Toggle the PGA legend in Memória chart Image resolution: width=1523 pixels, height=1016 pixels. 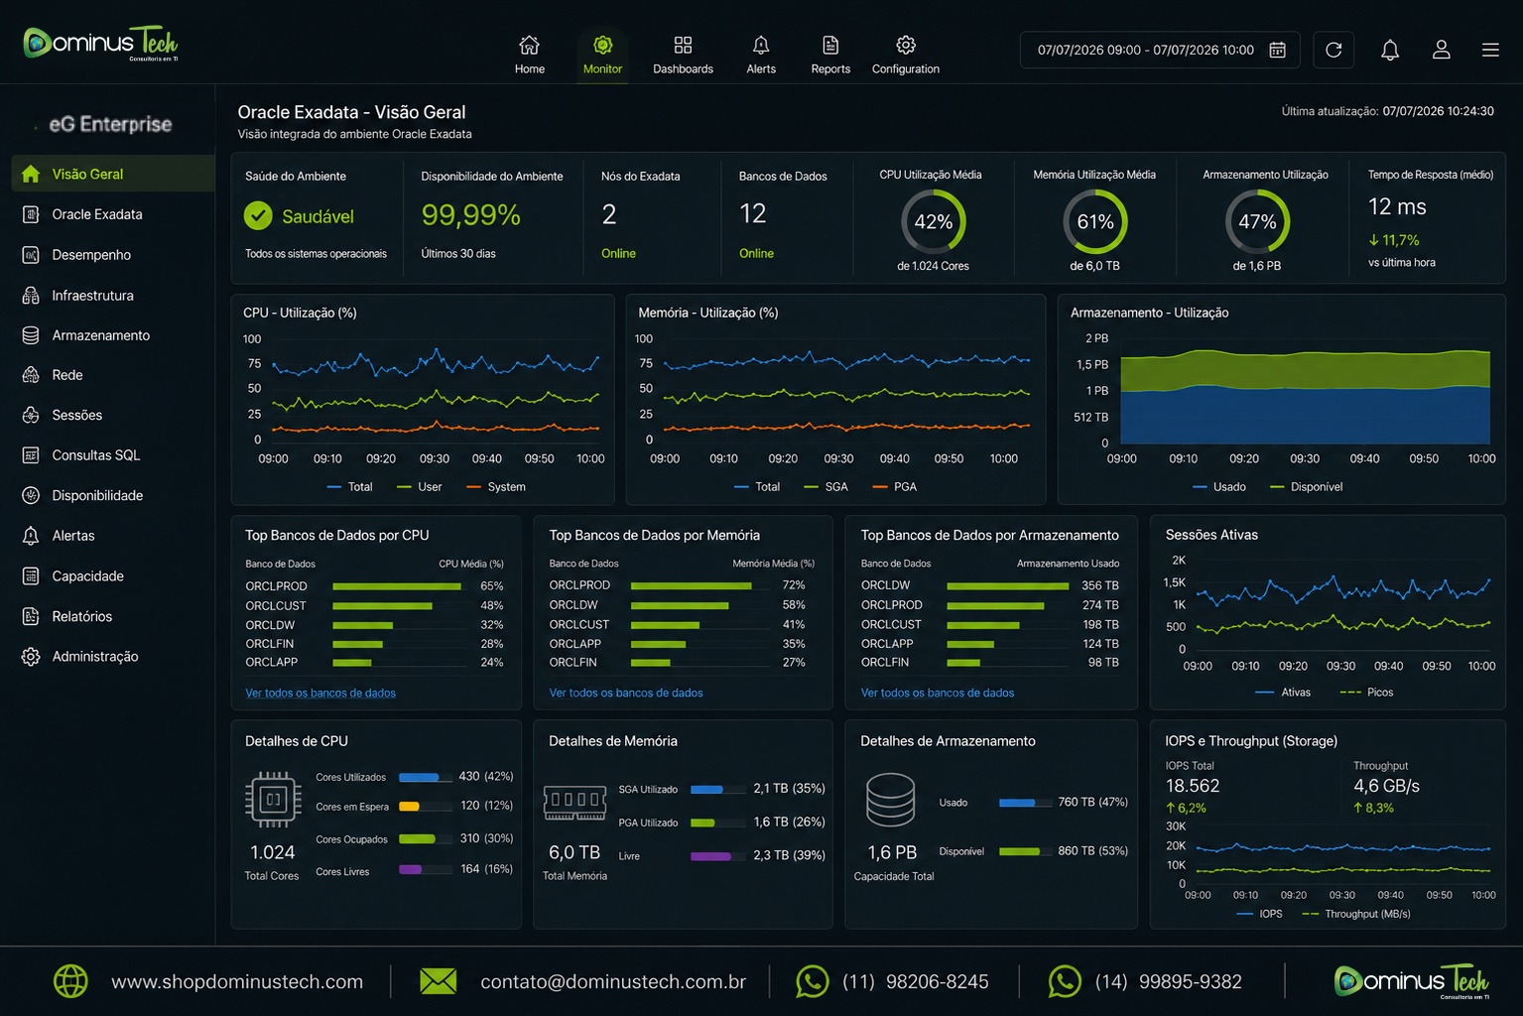click(x=894, y=487)
